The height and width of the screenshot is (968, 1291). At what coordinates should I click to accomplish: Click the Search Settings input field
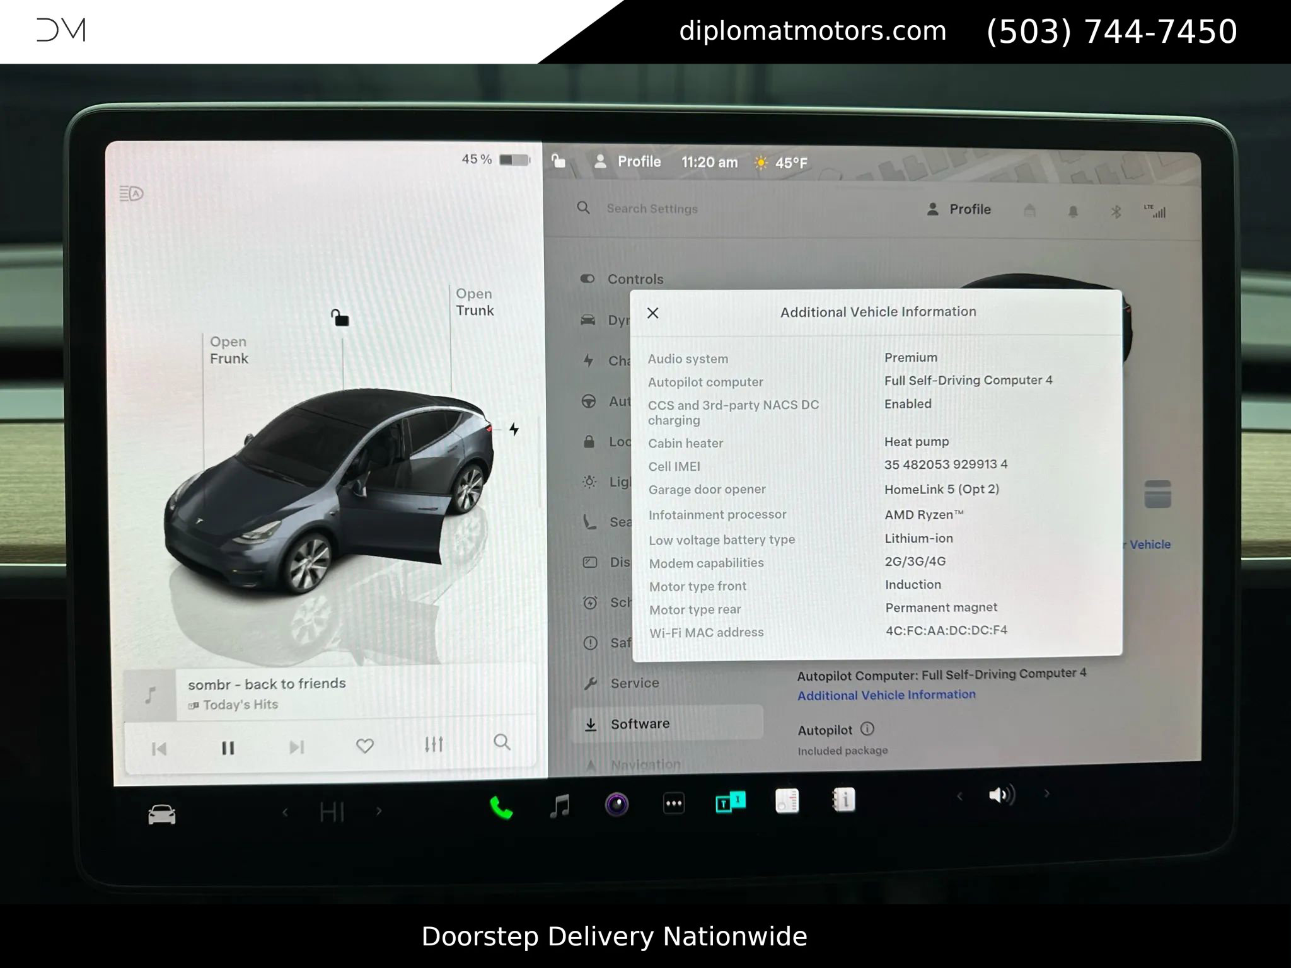click(x=651, y=209)
